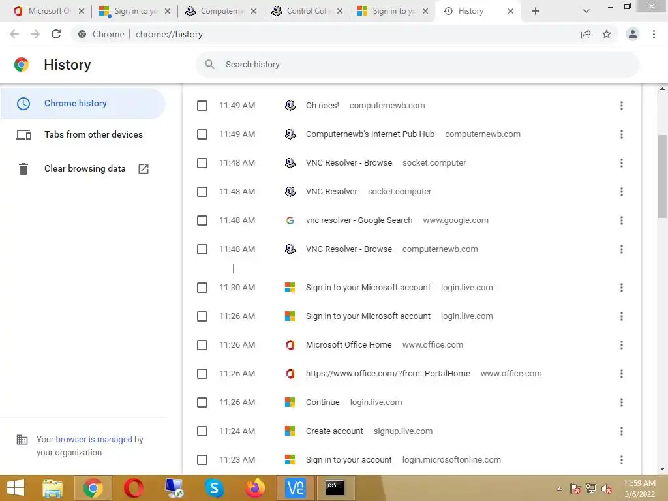Screen dimensions: 668x501
Task: Select checkbox for VNC Resolver socket.computer entry
Action: coord(202,192)
